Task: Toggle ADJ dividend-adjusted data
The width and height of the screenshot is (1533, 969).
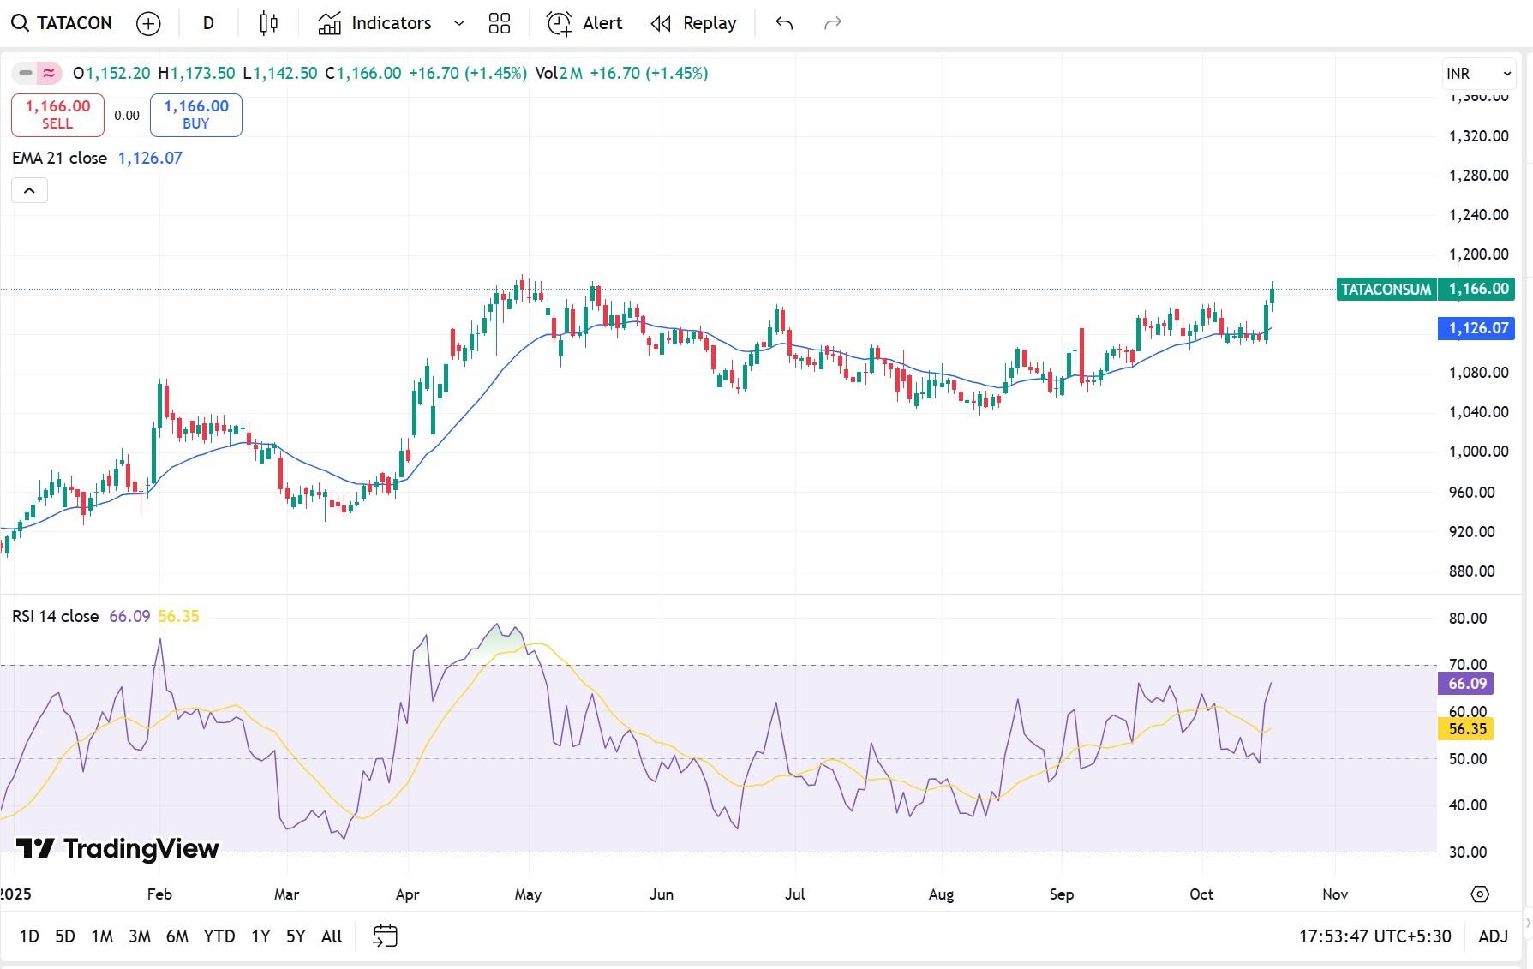Action: point(1493,936)
